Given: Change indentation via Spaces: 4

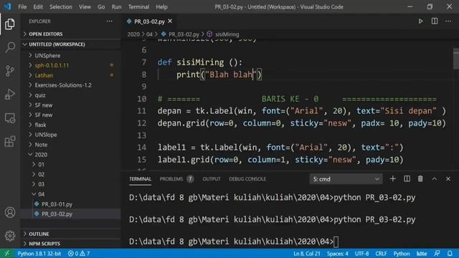Looking at the screenshot, I should [x=338, y=254].
